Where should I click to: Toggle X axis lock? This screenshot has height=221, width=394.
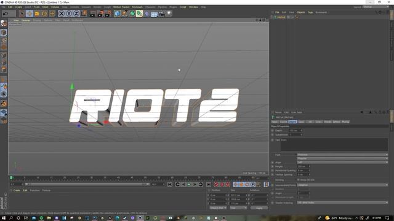(x=62, y=14)
